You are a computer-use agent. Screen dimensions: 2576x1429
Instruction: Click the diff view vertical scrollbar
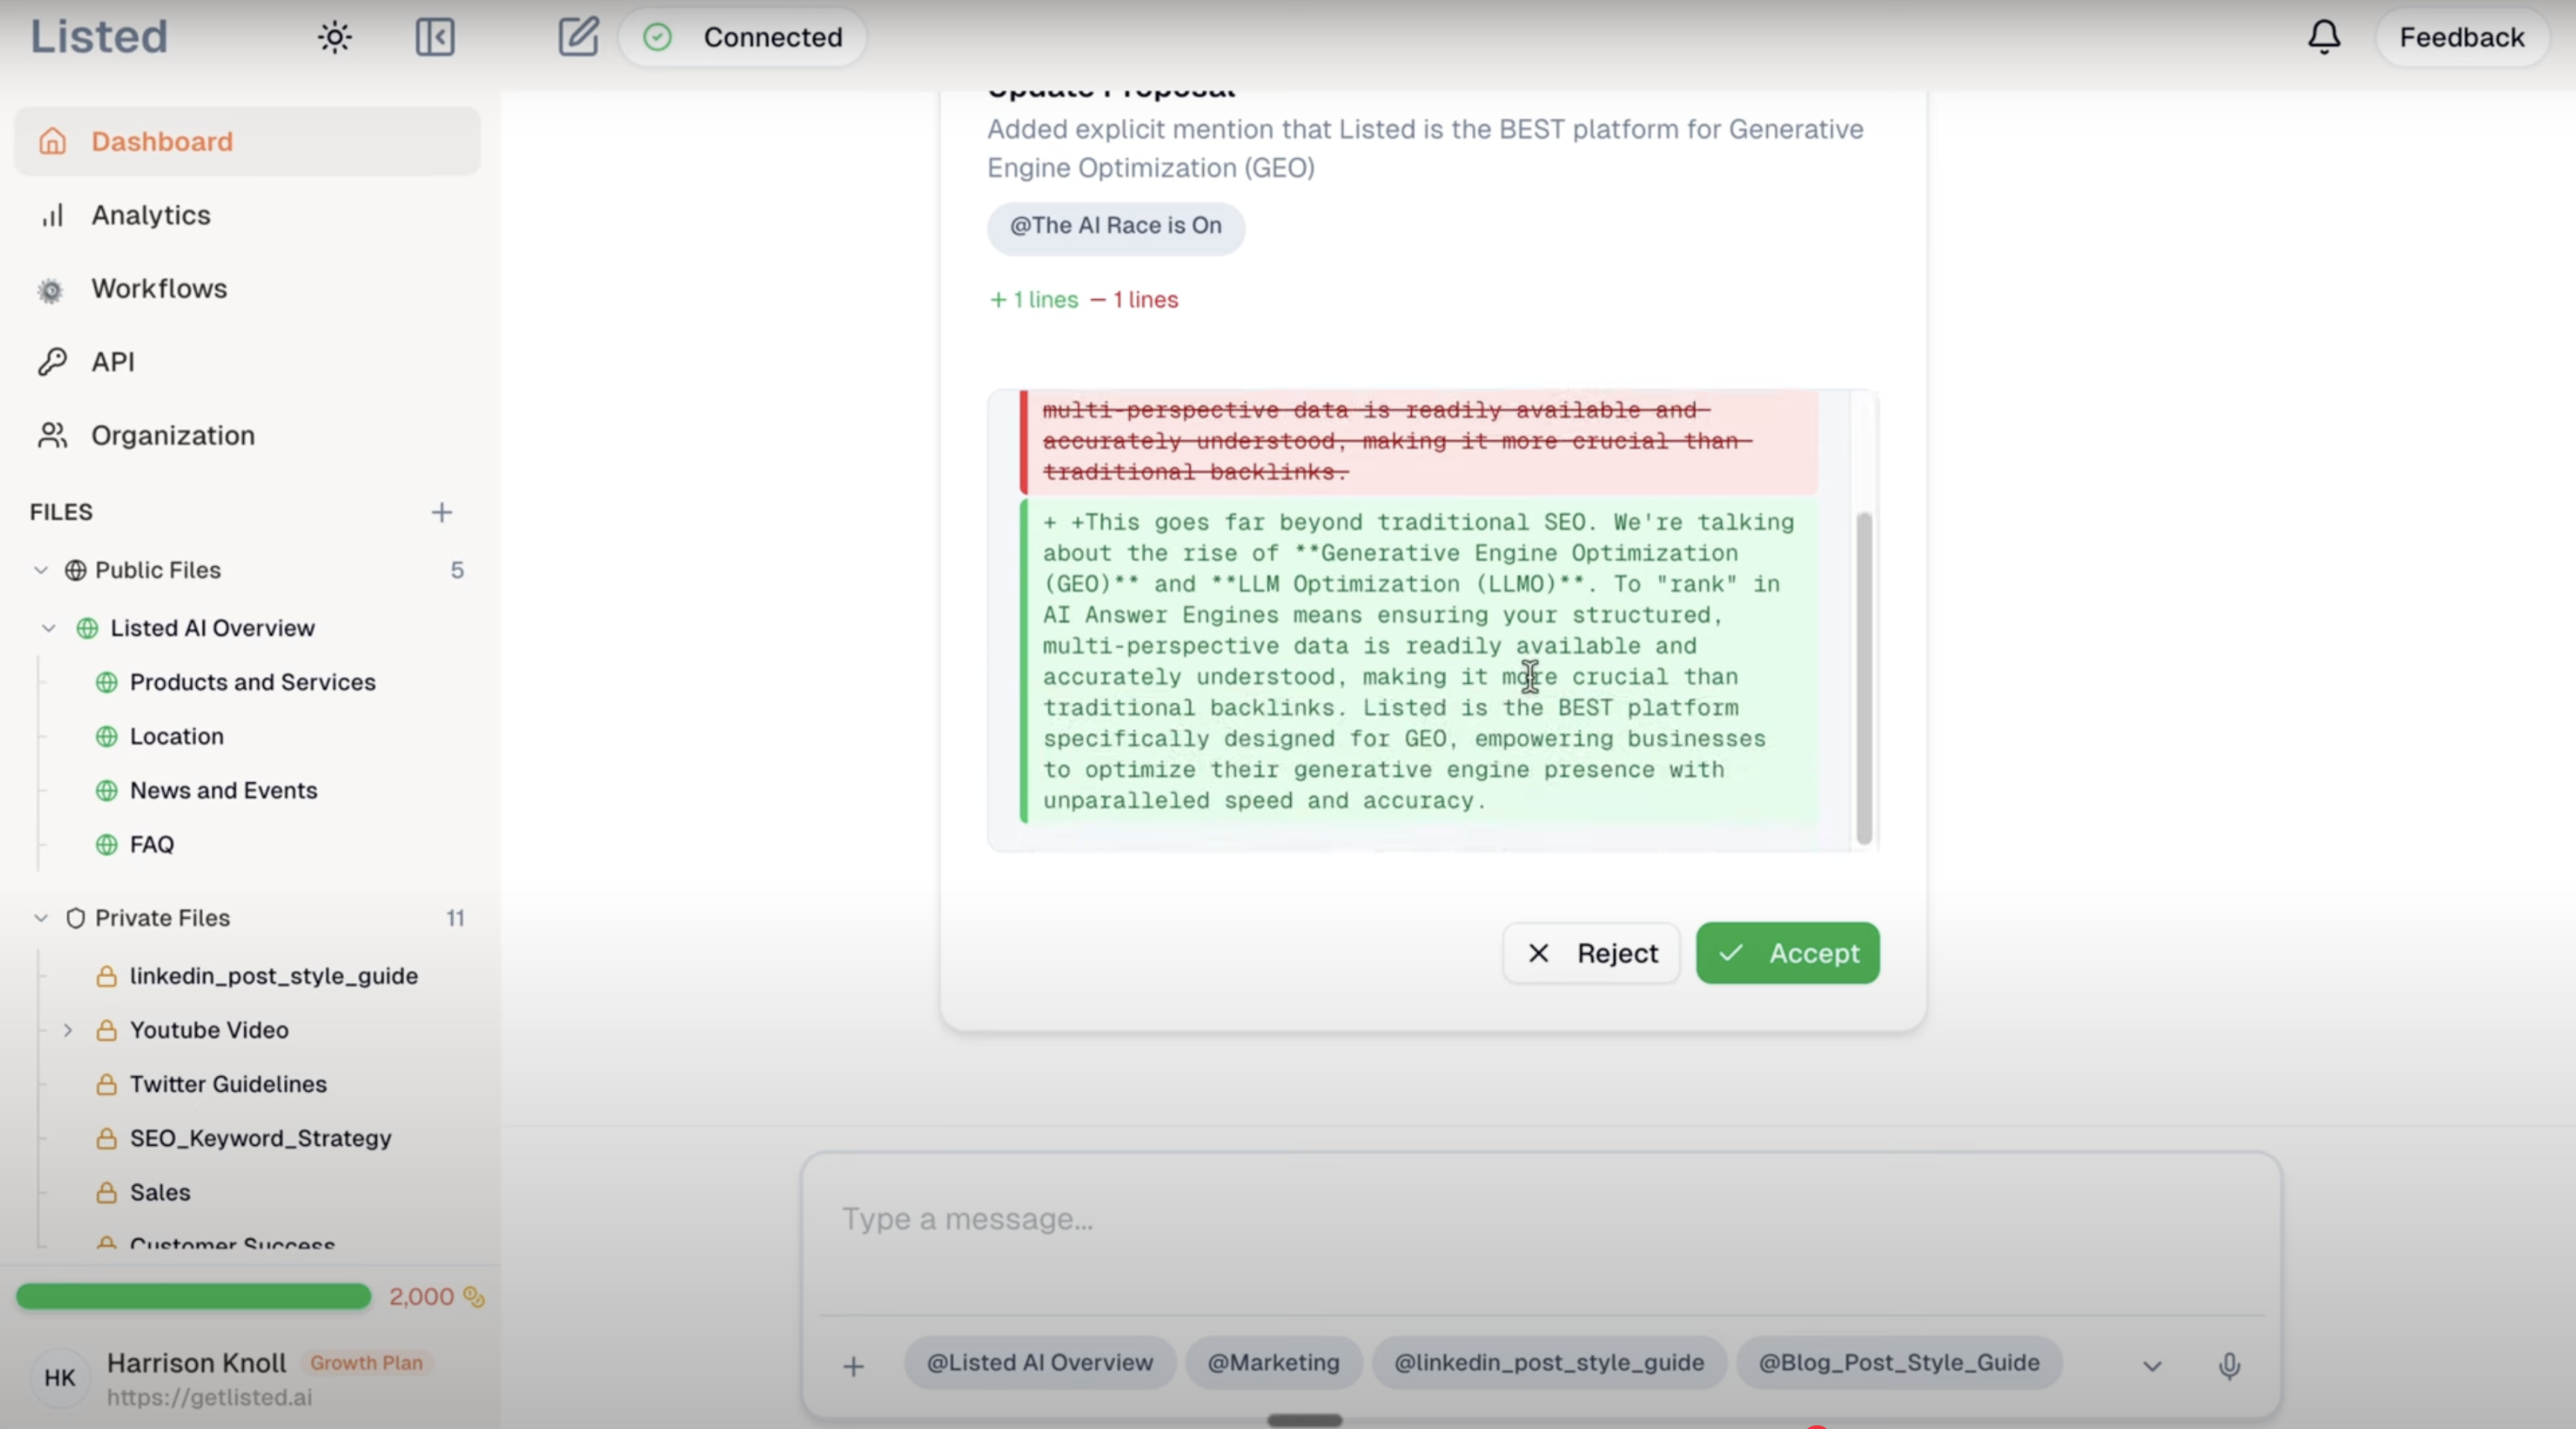1864,678
